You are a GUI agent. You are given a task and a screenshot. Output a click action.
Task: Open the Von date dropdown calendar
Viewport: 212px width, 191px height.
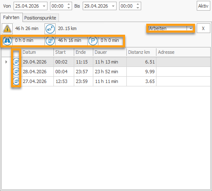click(44, 6)
